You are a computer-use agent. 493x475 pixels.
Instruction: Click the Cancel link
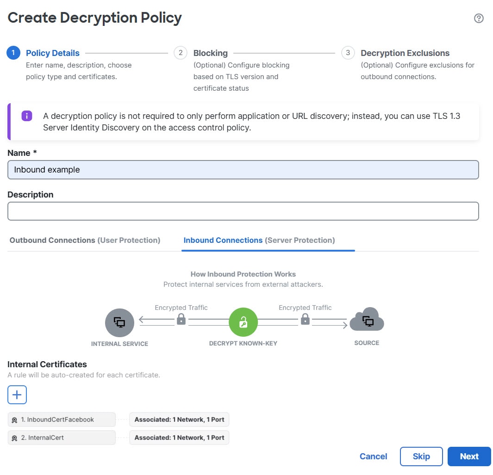point(373,456)
